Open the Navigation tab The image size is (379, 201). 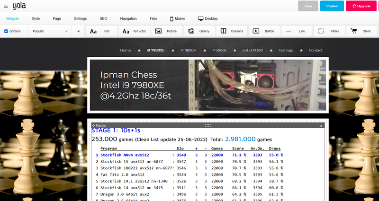pos(128,18)
